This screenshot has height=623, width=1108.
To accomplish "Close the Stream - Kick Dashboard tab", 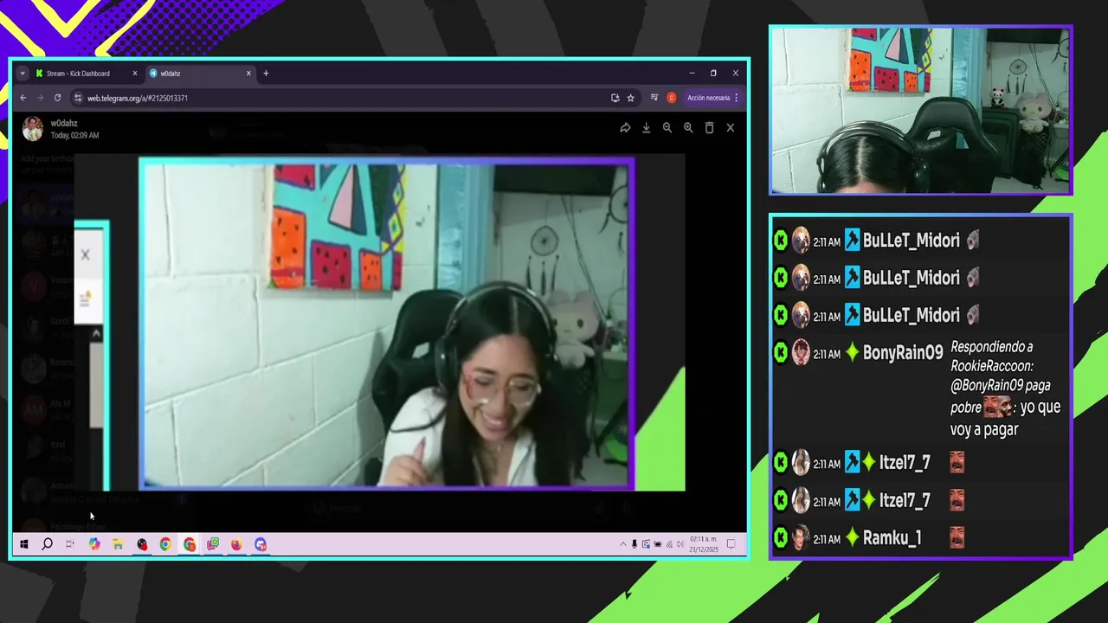I will [135, 74].
